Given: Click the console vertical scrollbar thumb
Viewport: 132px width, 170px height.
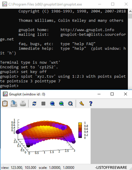Looking at the screenshot, I should pyautogui.click(x=130, y=16).
